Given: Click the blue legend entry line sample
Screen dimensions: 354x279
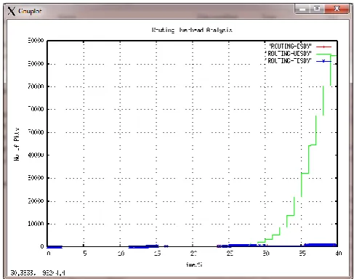Looking at the screenshot, I should pos(323,61).
